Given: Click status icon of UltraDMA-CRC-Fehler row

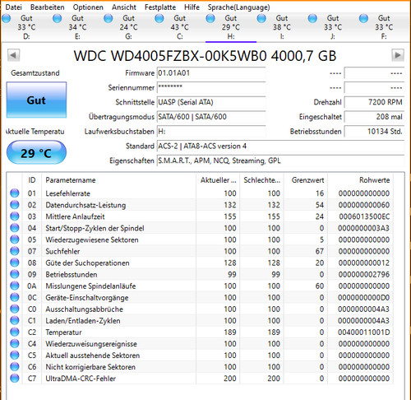Looking at the screenshot, I should point(15,379).
